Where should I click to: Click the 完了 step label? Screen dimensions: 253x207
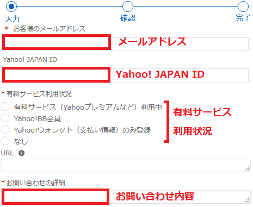click(x=243, y=18)
